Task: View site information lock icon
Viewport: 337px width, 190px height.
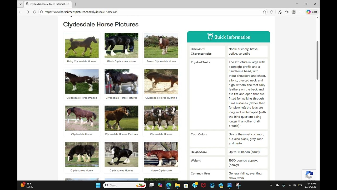Action: pos(41,12)
